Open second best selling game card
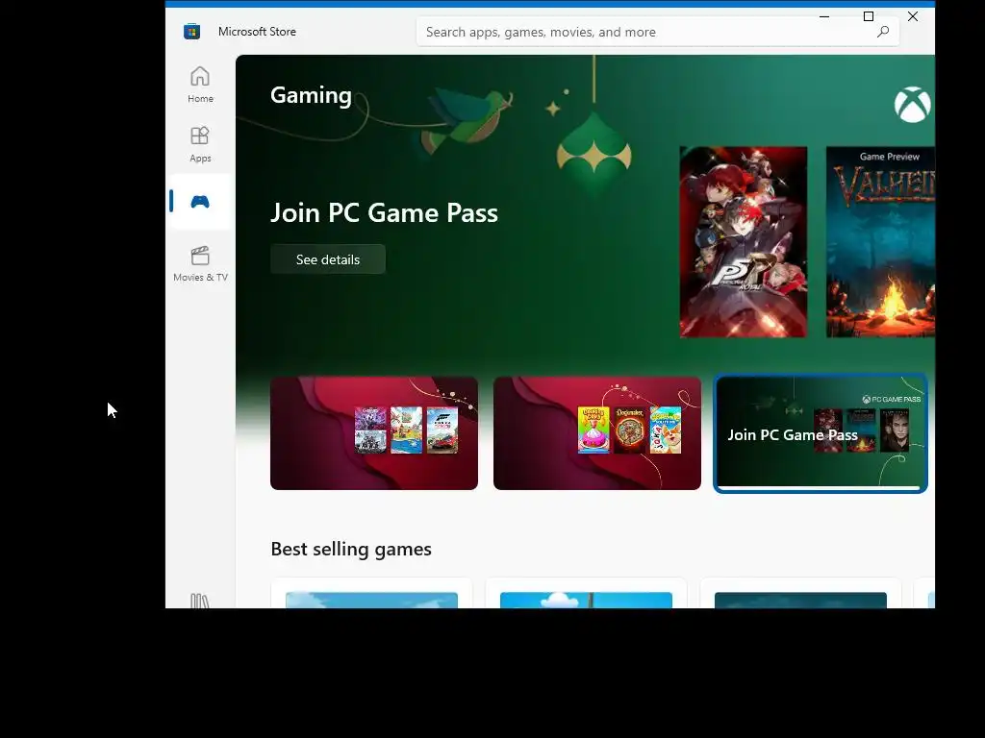The width and height of the screenshot is (985, 738). 586,593
